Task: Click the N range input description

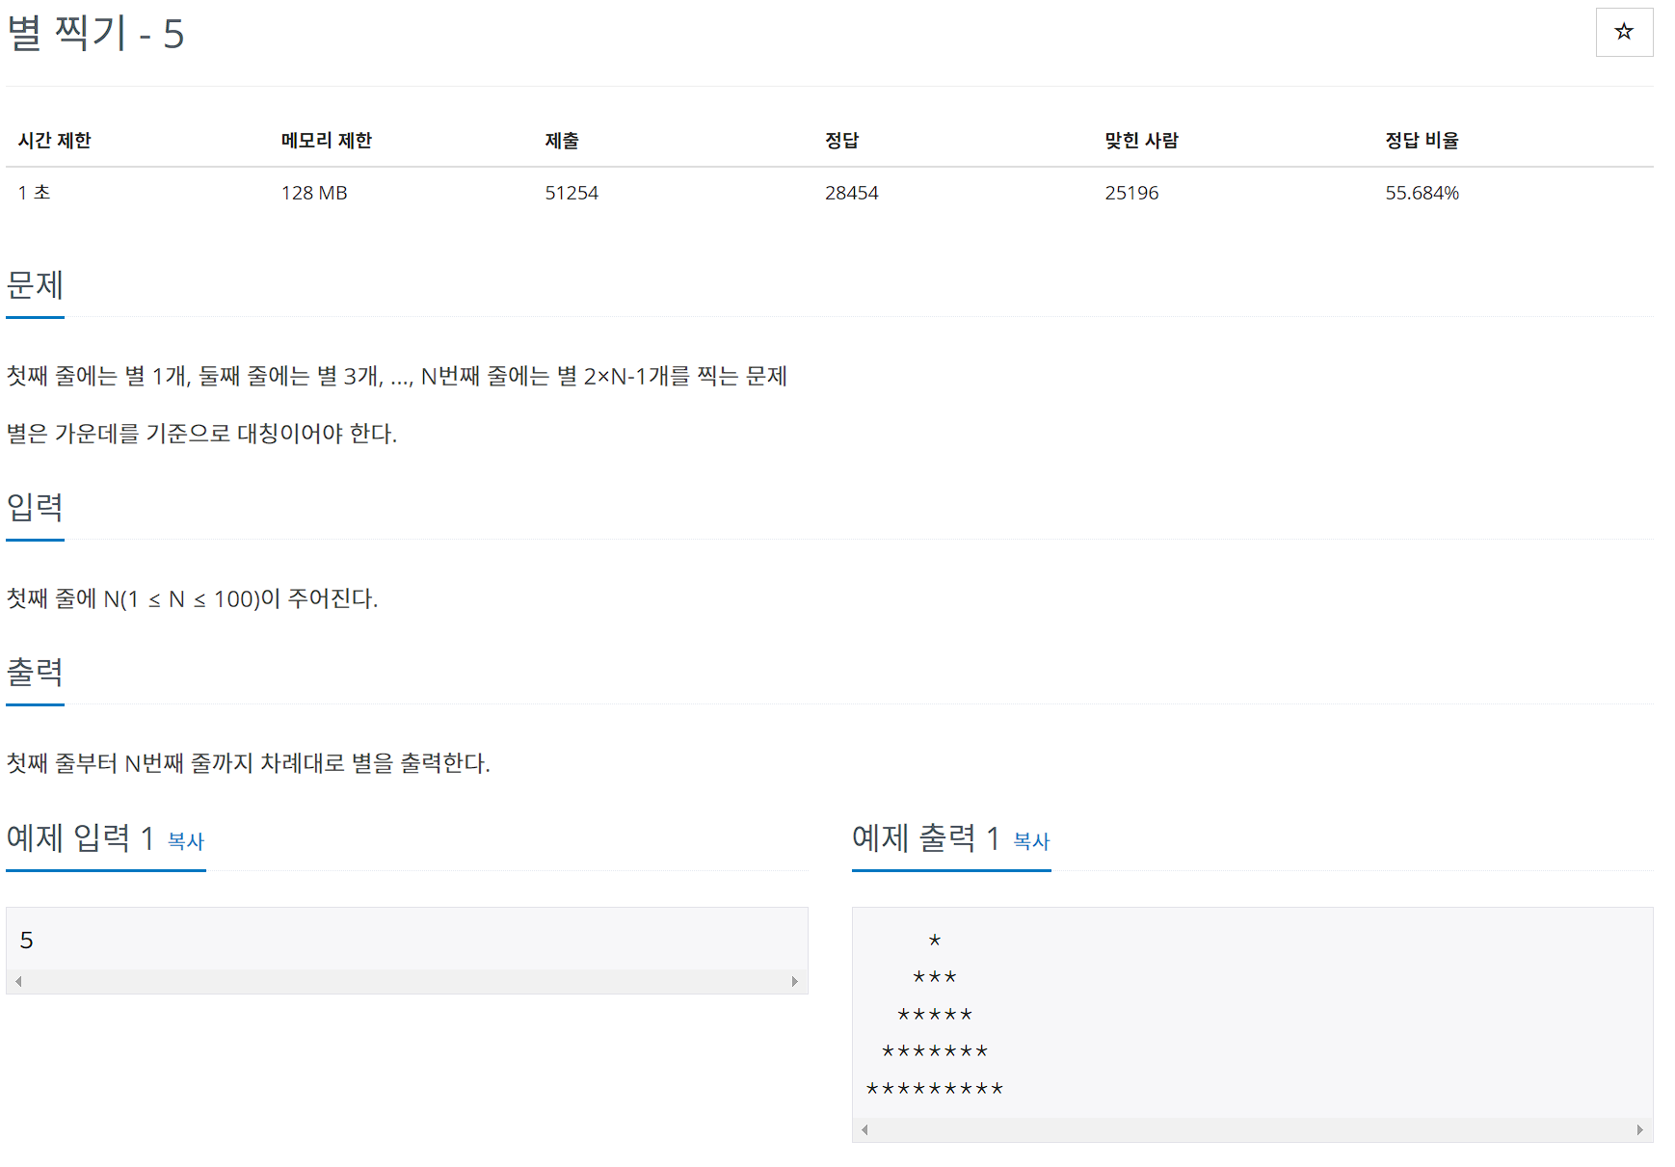Action: click(193, 598)
